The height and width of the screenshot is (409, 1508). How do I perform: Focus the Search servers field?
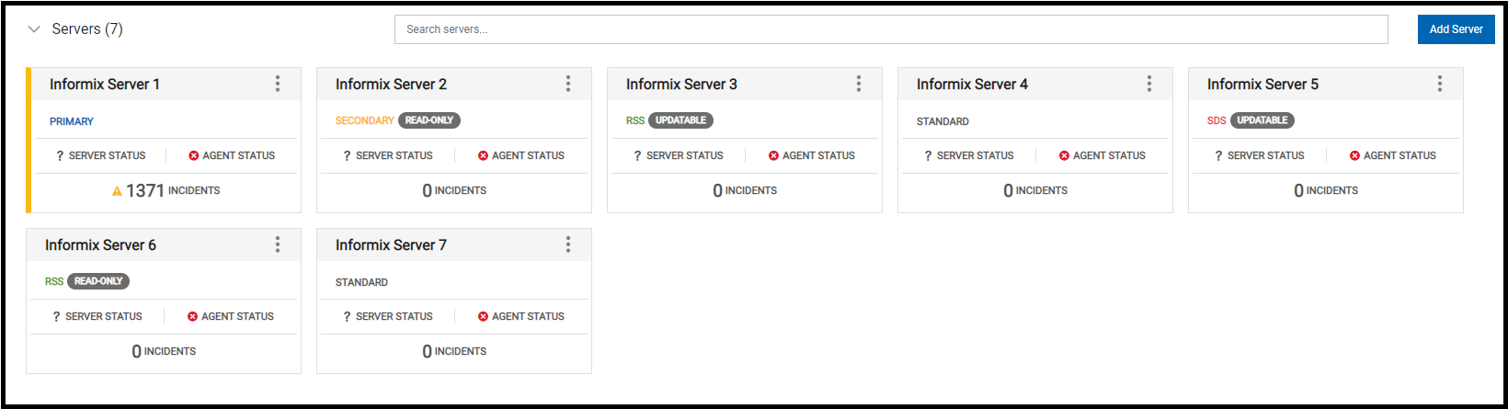click(x=890, y=29)
